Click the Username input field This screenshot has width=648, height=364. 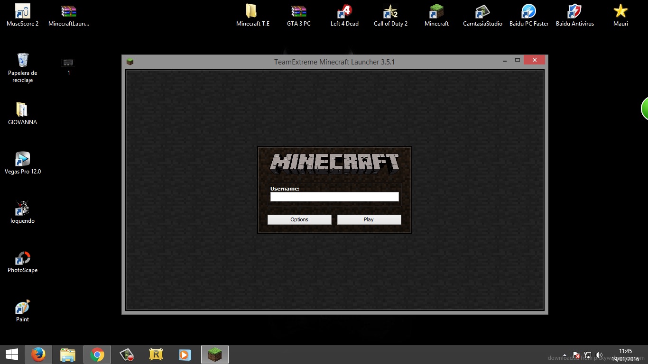coord(334,197)
